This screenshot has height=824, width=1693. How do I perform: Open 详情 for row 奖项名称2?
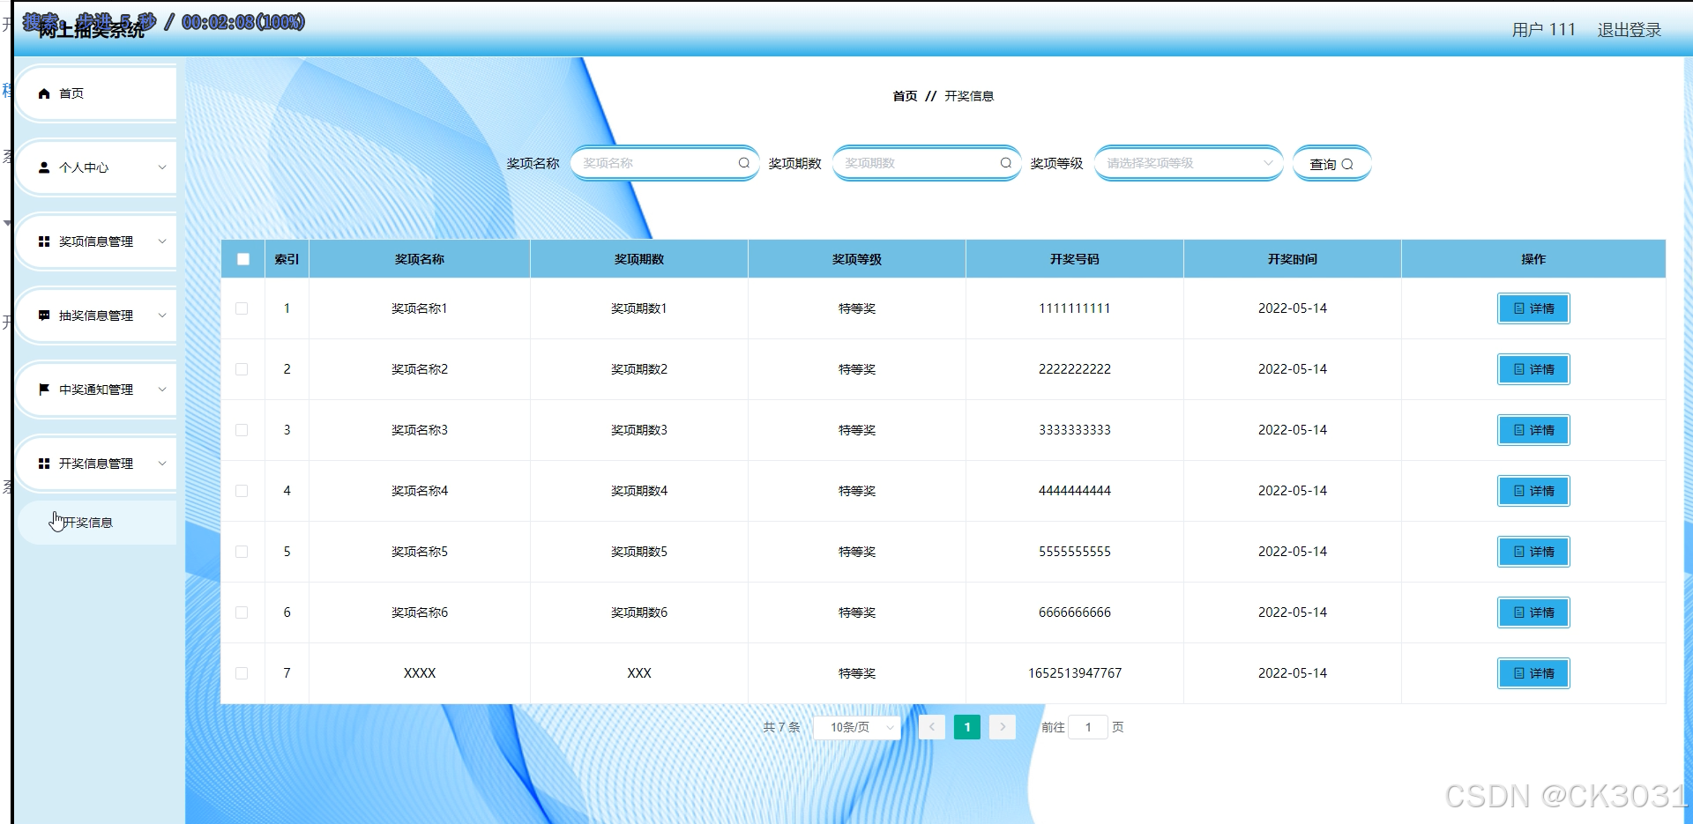click(1533, 369)
